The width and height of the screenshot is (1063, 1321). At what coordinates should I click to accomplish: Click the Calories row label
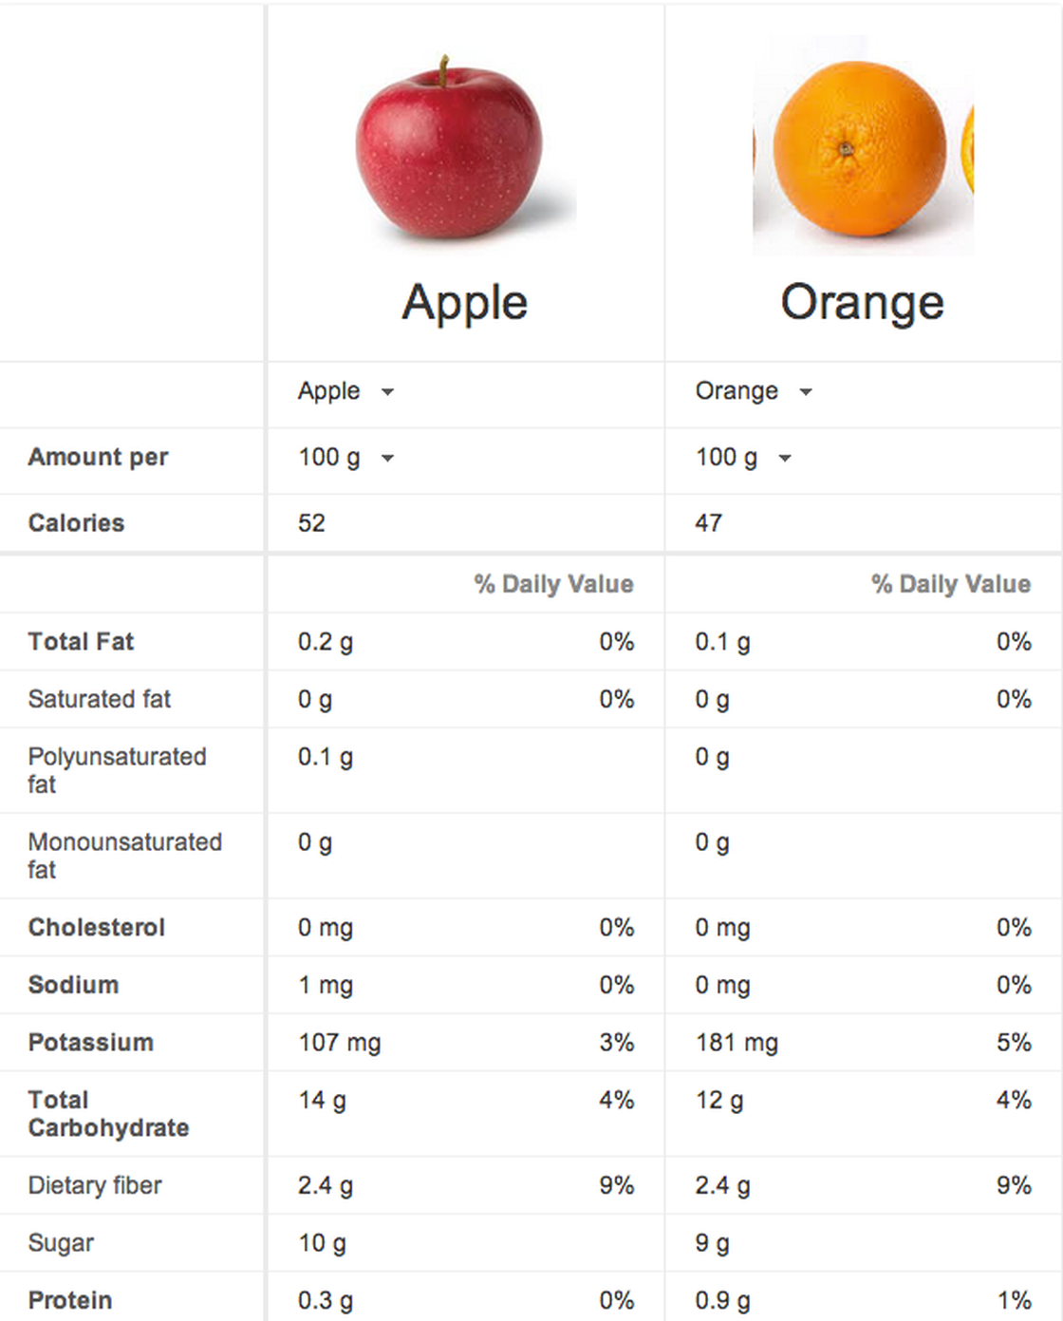coord(75,522)
